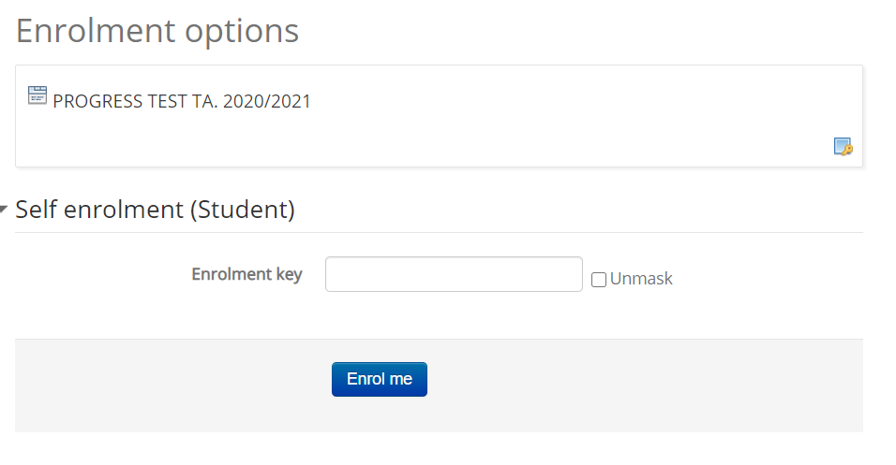Click the enrolment method icon with key
This screenshot has height=465, width=896.
843,147
